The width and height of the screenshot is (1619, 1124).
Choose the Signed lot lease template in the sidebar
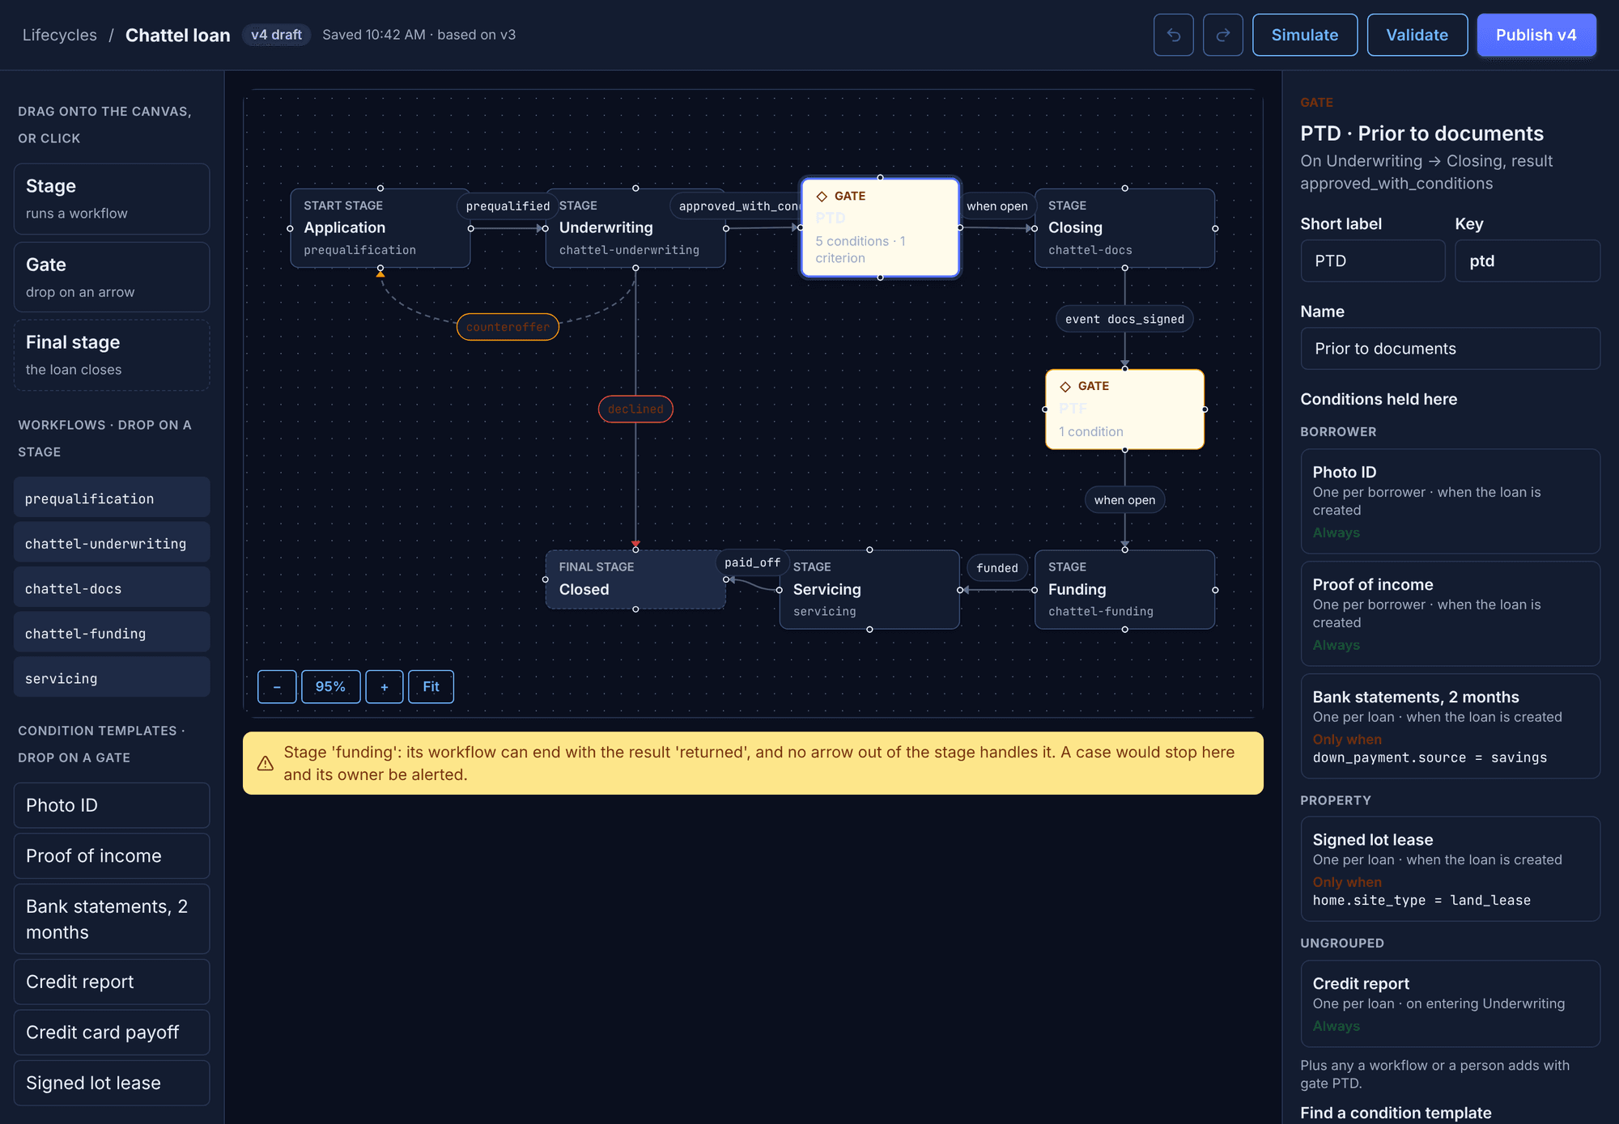tap(112, 1083)
